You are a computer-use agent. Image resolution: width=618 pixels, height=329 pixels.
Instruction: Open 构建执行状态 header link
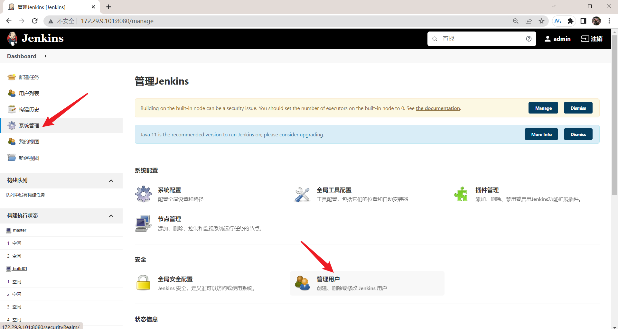[23, 215]
